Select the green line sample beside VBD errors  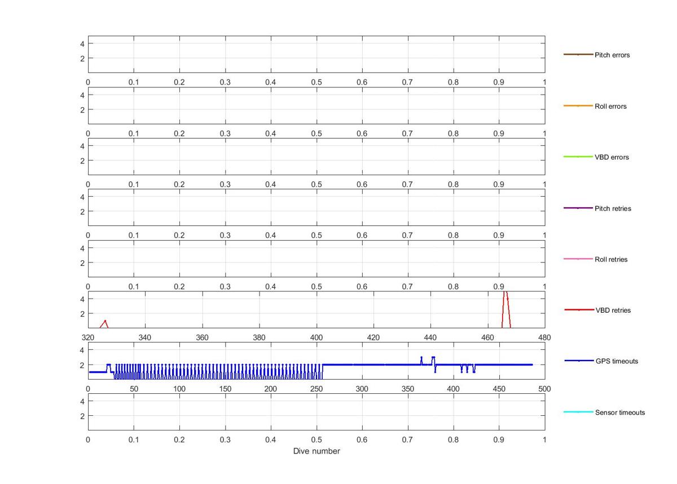(x=578, y=157)
